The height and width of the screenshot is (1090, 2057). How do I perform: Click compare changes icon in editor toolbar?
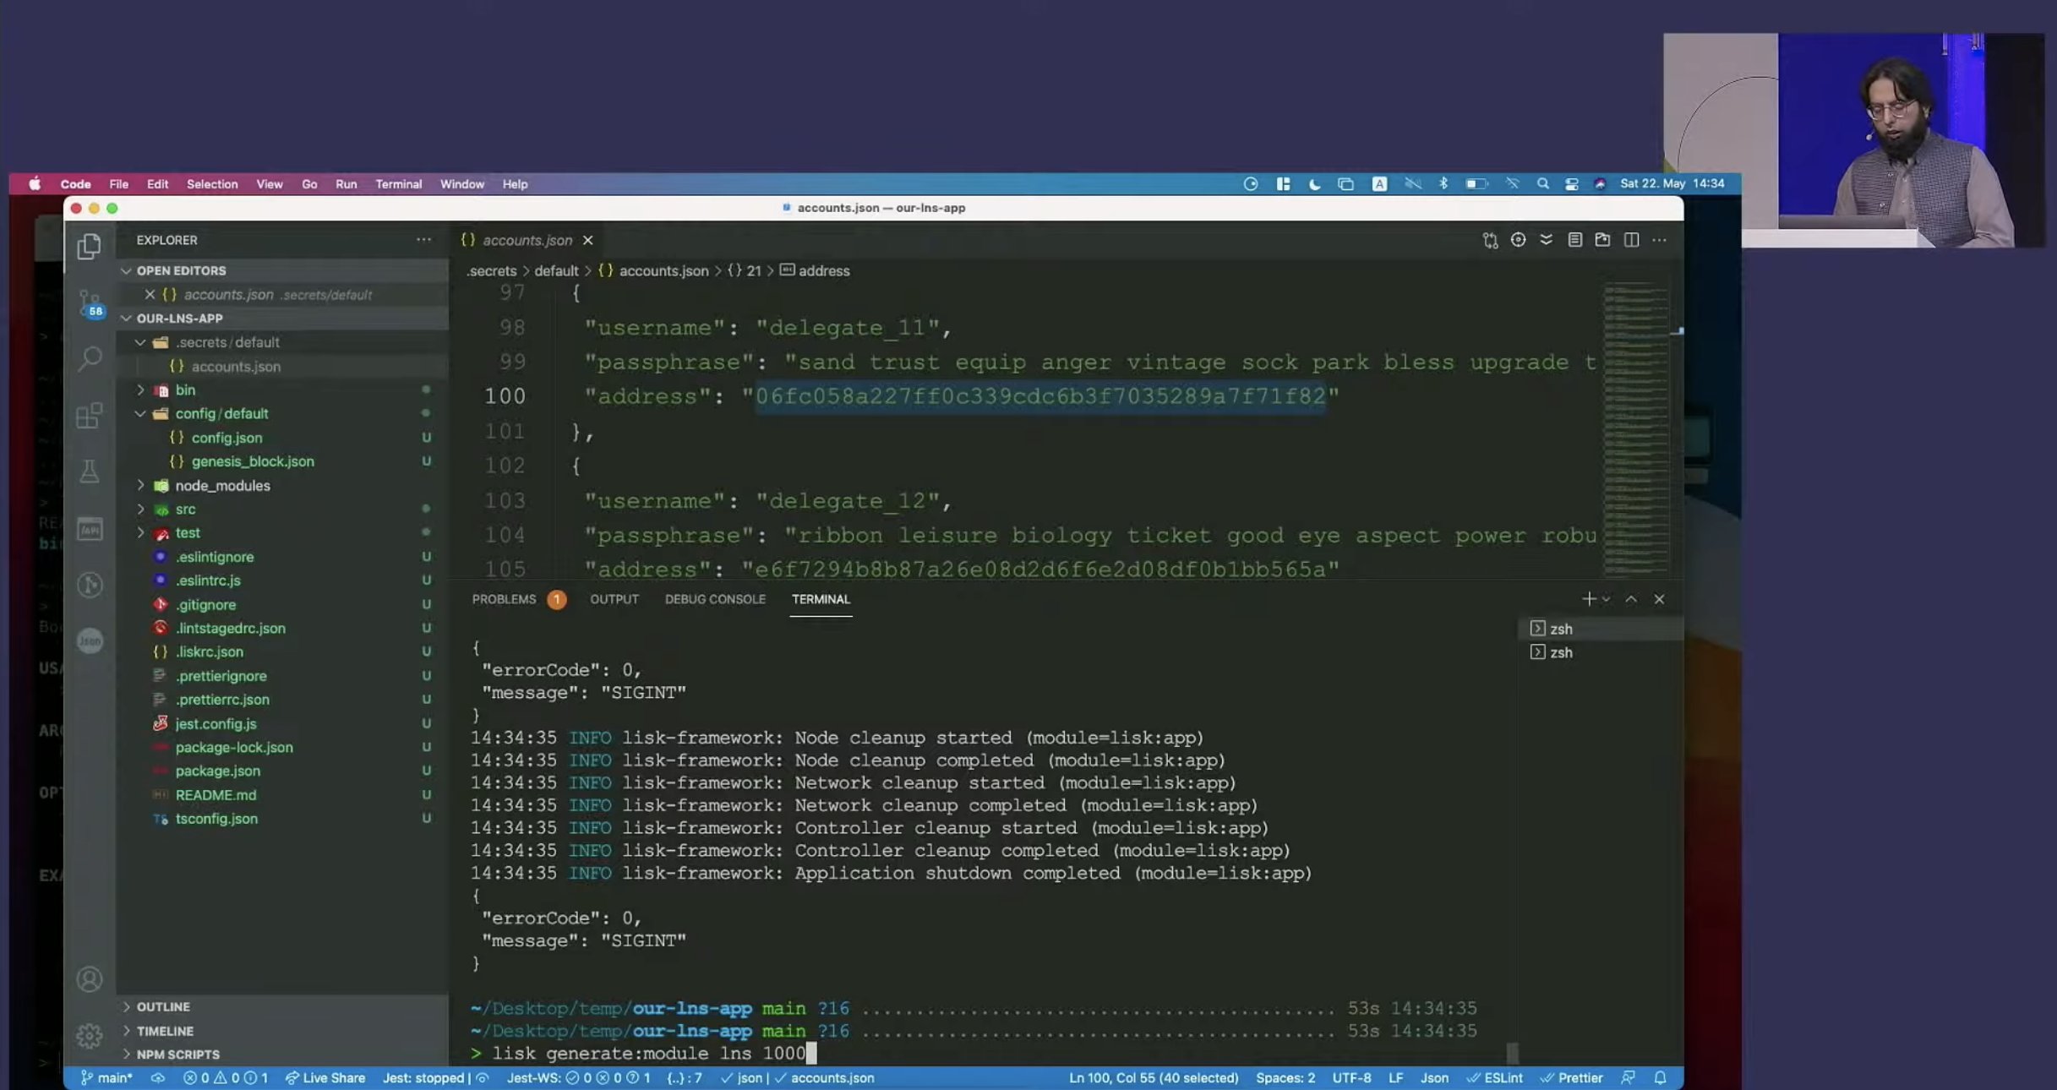point(1490,241)
